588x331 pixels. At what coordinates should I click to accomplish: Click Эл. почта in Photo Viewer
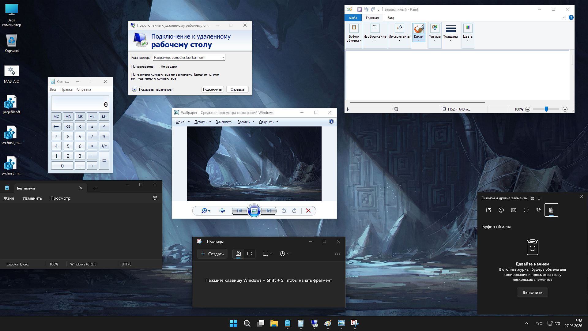[224, 122]
